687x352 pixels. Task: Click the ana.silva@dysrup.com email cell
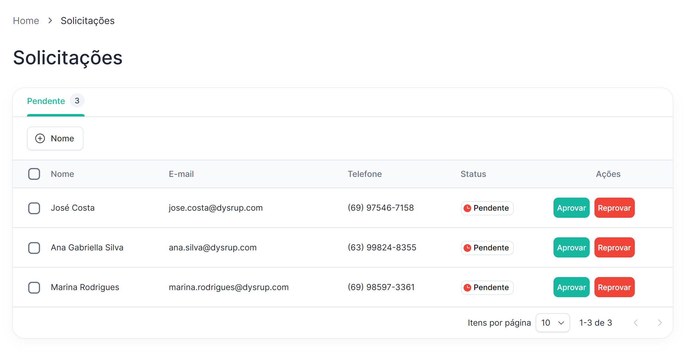tap(212, 248)
